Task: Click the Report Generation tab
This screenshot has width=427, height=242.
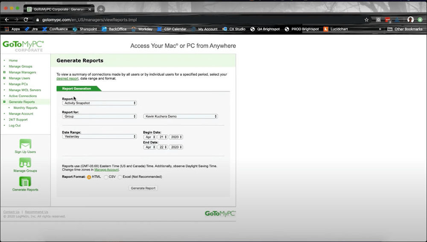Action: [x=77, y=89]
